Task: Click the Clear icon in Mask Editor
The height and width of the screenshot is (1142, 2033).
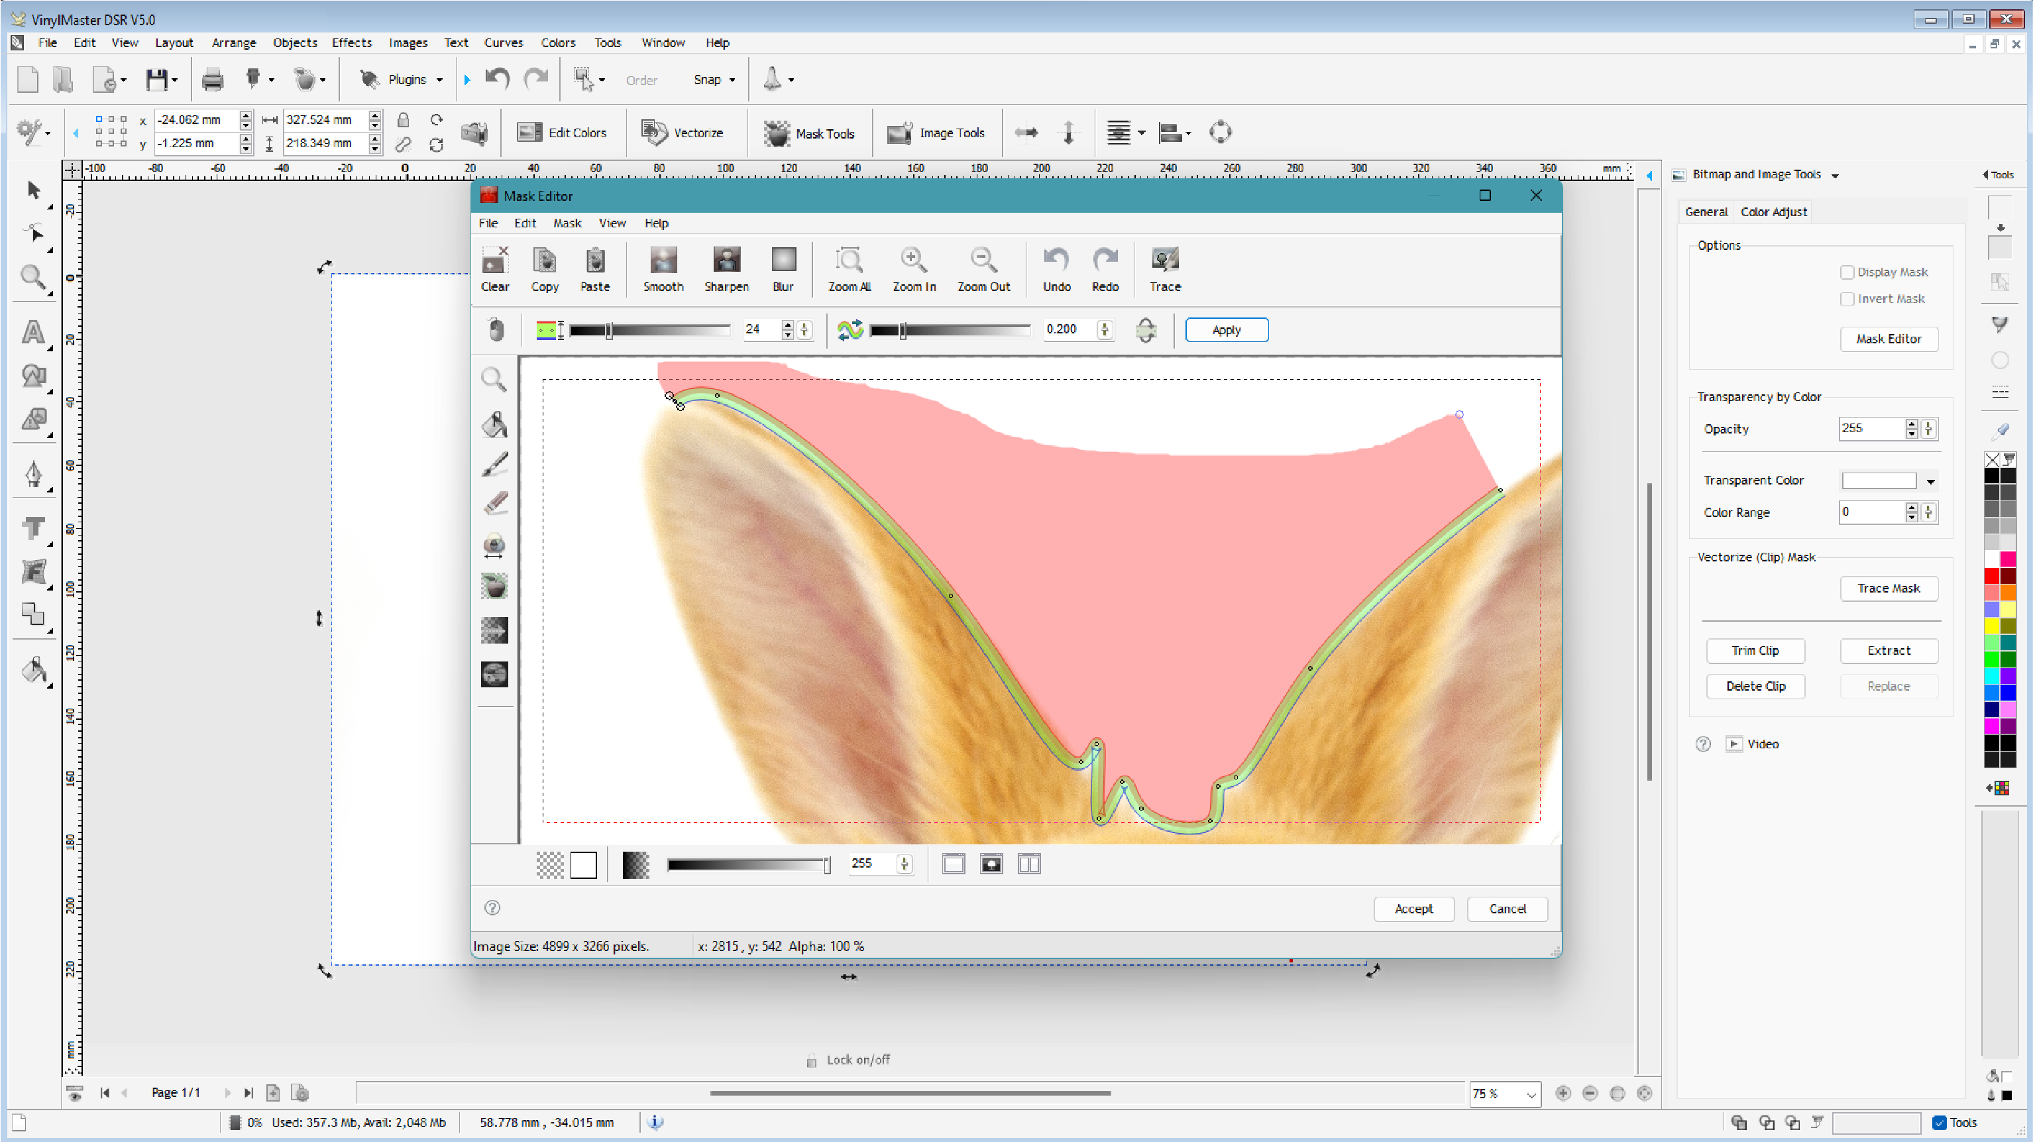Action: click(x=495, y=269)
